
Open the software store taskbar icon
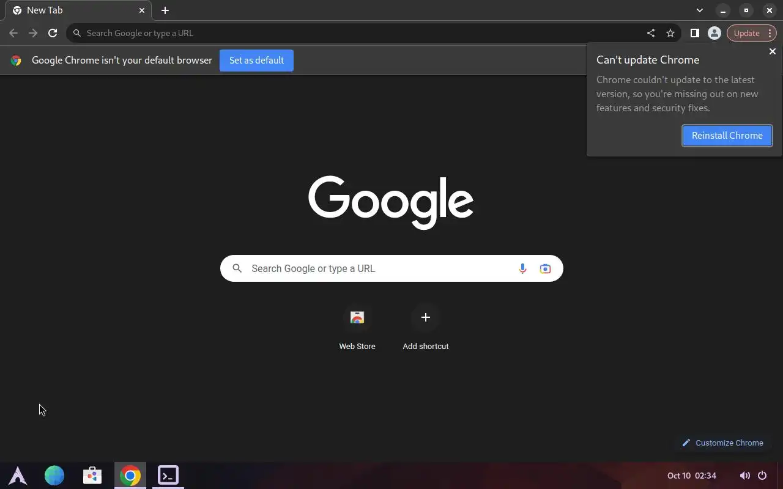point(92,476)
